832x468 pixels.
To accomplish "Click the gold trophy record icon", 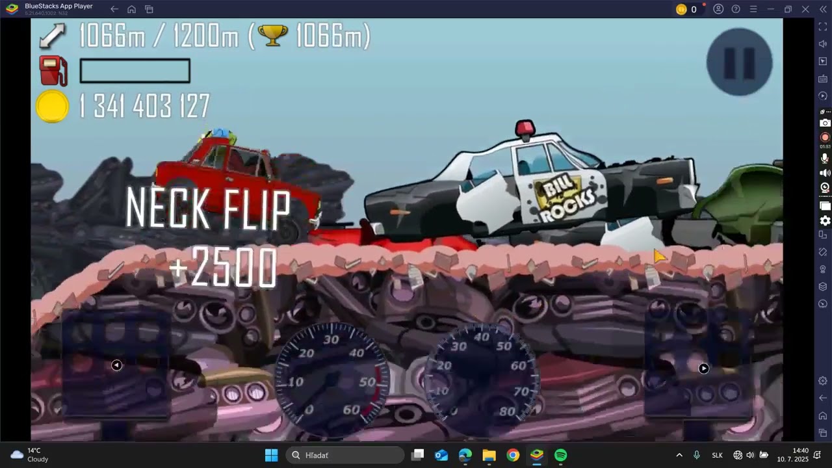I will click(x=273, y=35).
